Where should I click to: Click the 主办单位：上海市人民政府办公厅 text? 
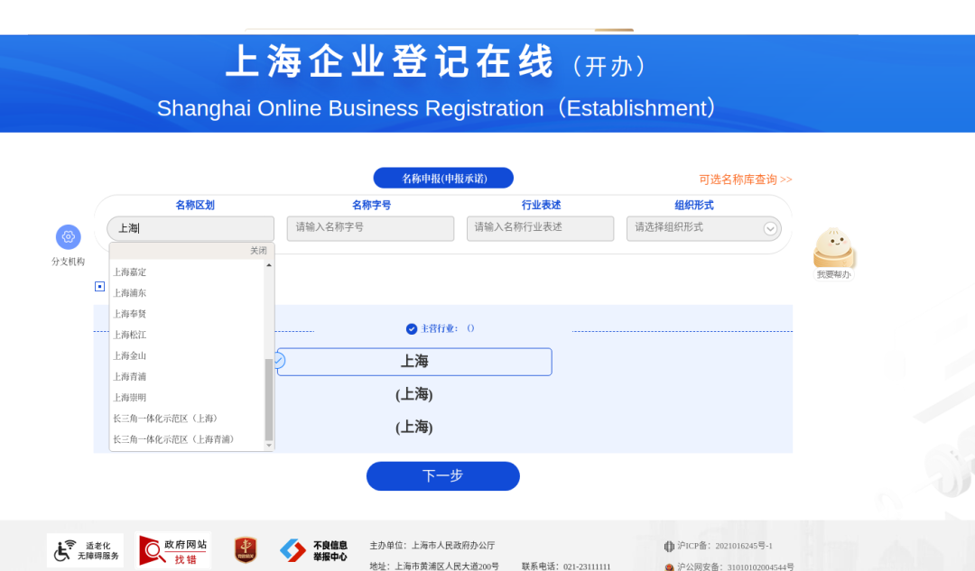432,546
